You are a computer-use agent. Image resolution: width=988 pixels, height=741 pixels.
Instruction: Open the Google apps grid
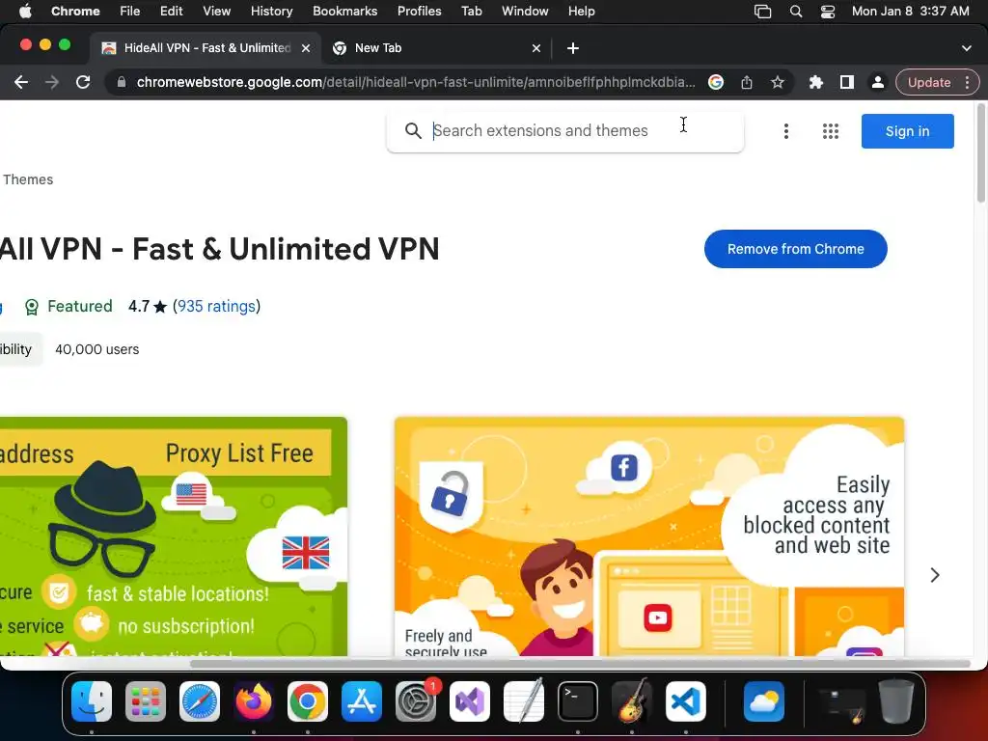tap(831, 131)
